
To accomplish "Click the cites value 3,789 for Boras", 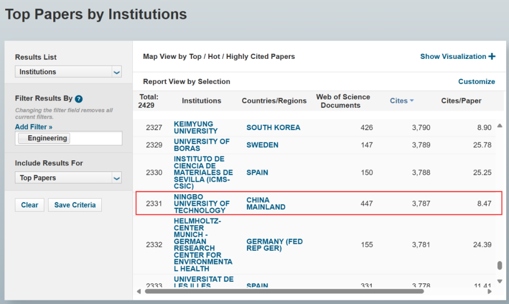I will [421, 145].
